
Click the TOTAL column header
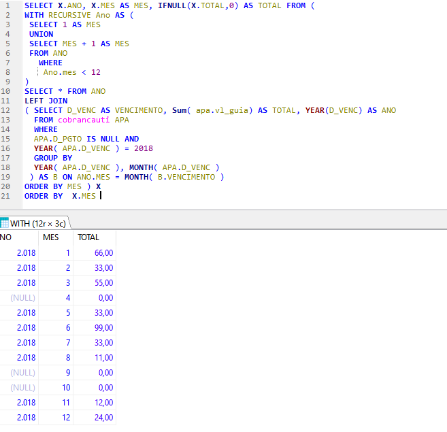click(x=88, y=237)
